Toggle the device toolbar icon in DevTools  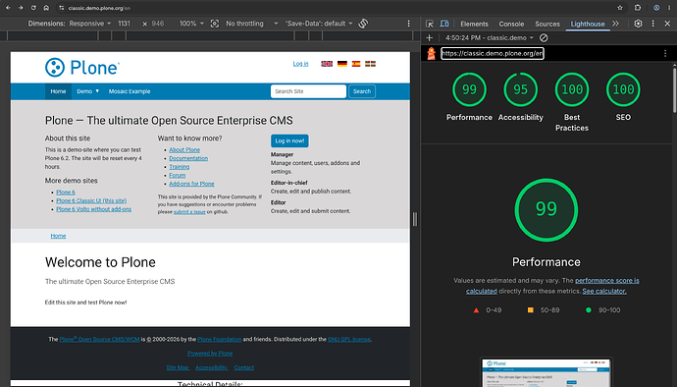443,24
